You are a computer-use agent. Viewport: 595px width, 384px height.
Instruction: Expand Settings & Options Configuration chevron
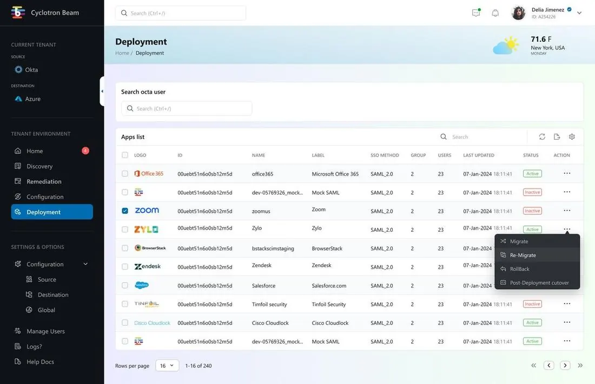(85, 264)
